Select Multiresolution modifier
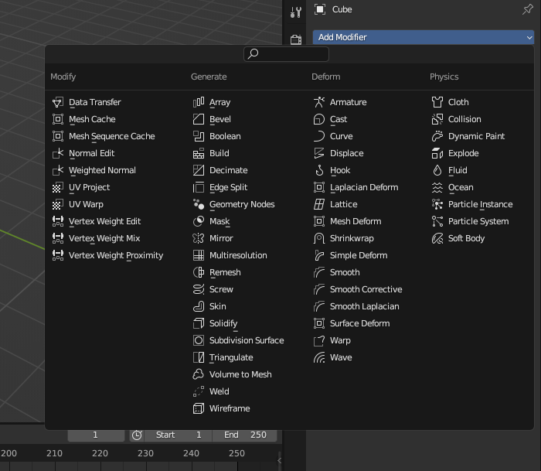 pos(238,255)
